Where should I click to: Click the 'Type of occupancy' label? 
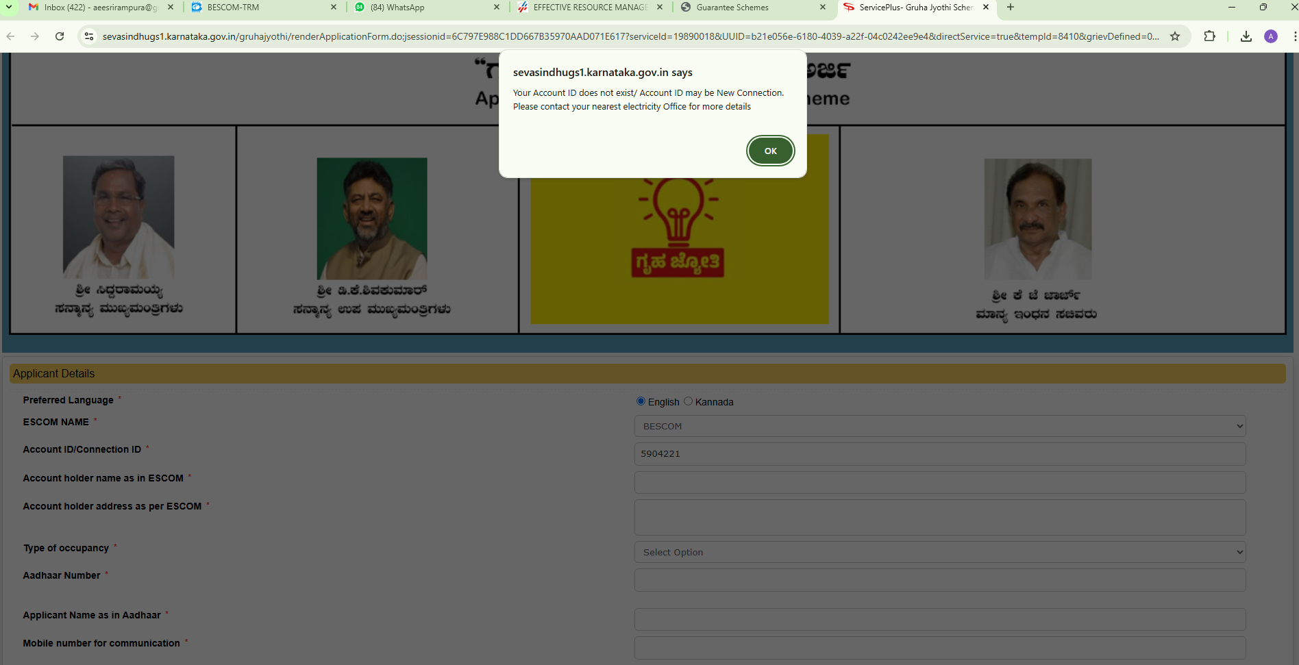[66, 548]
